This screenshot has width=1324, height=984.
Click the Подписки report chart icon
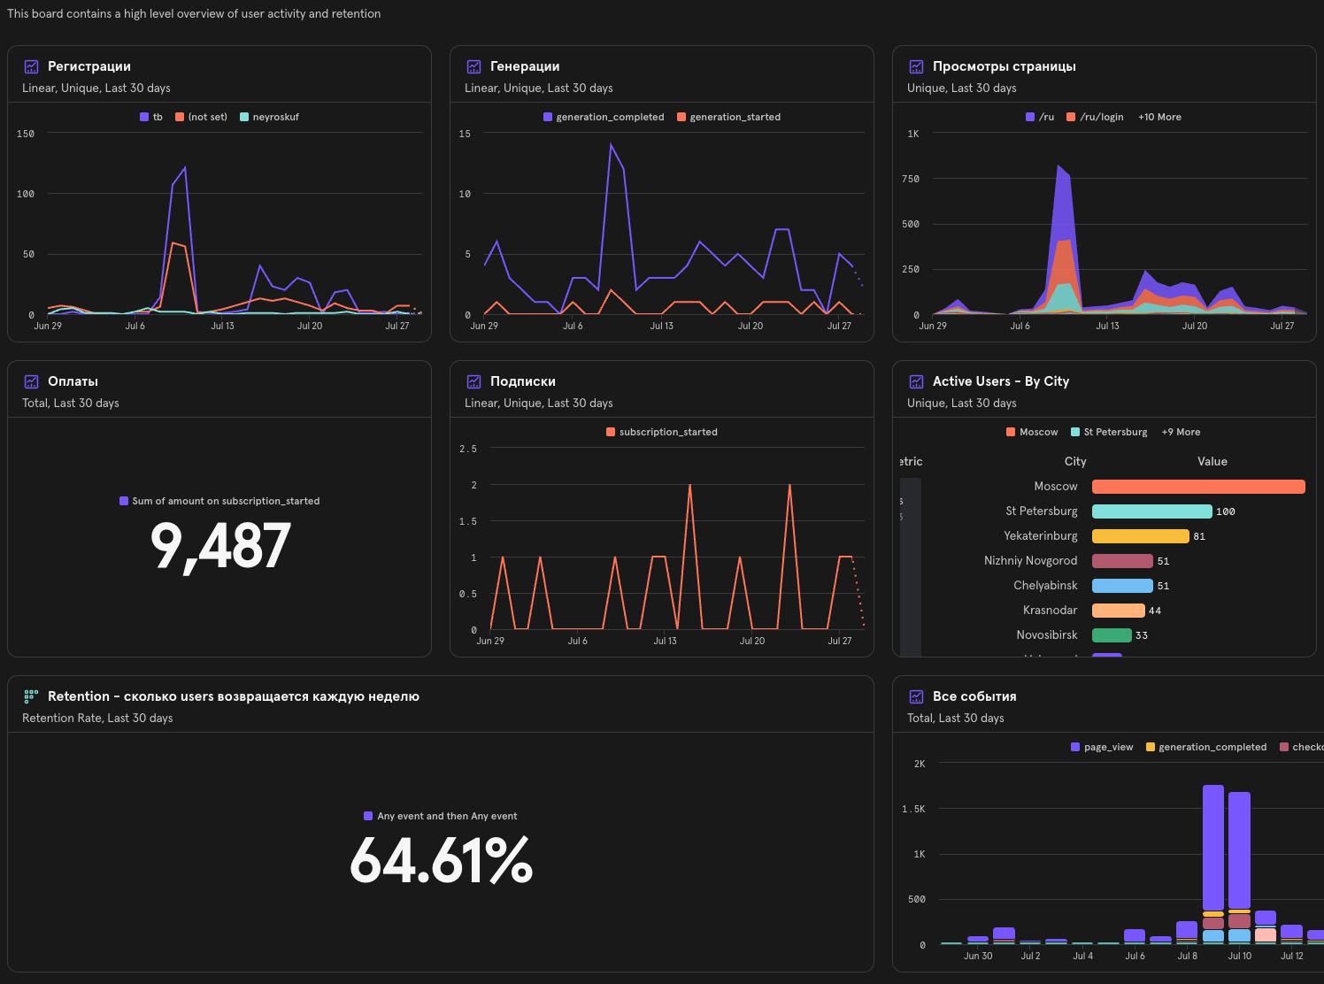click(473, 381)
